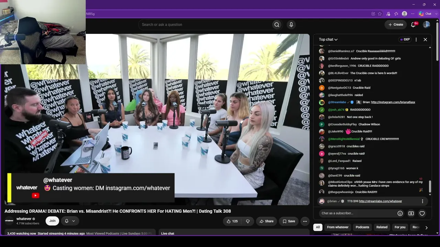
Task: Click the 4.71M subscribers count
Action: tap(28, 223)
